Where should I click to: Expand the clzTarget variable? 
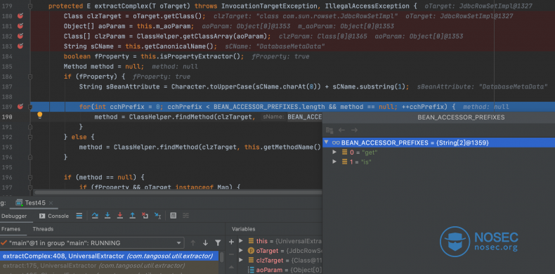pos(241,260)
